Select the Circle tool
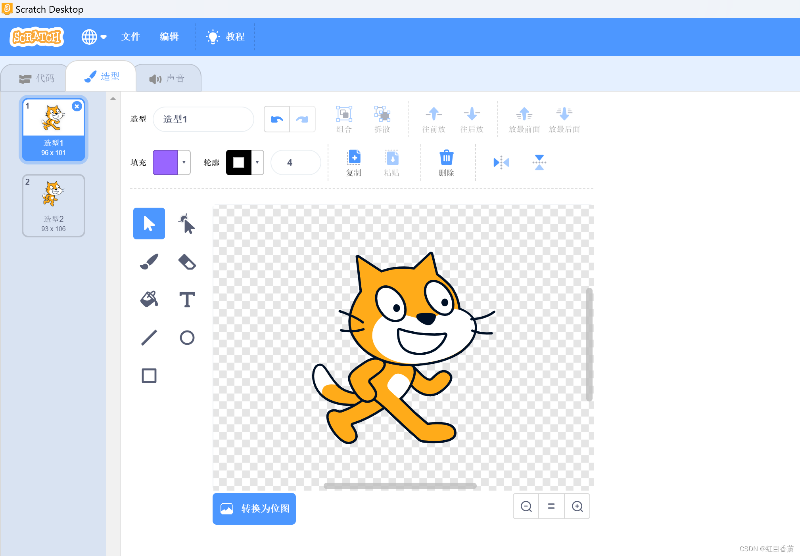This screenshot has width=800, height=556. (187, 338)
